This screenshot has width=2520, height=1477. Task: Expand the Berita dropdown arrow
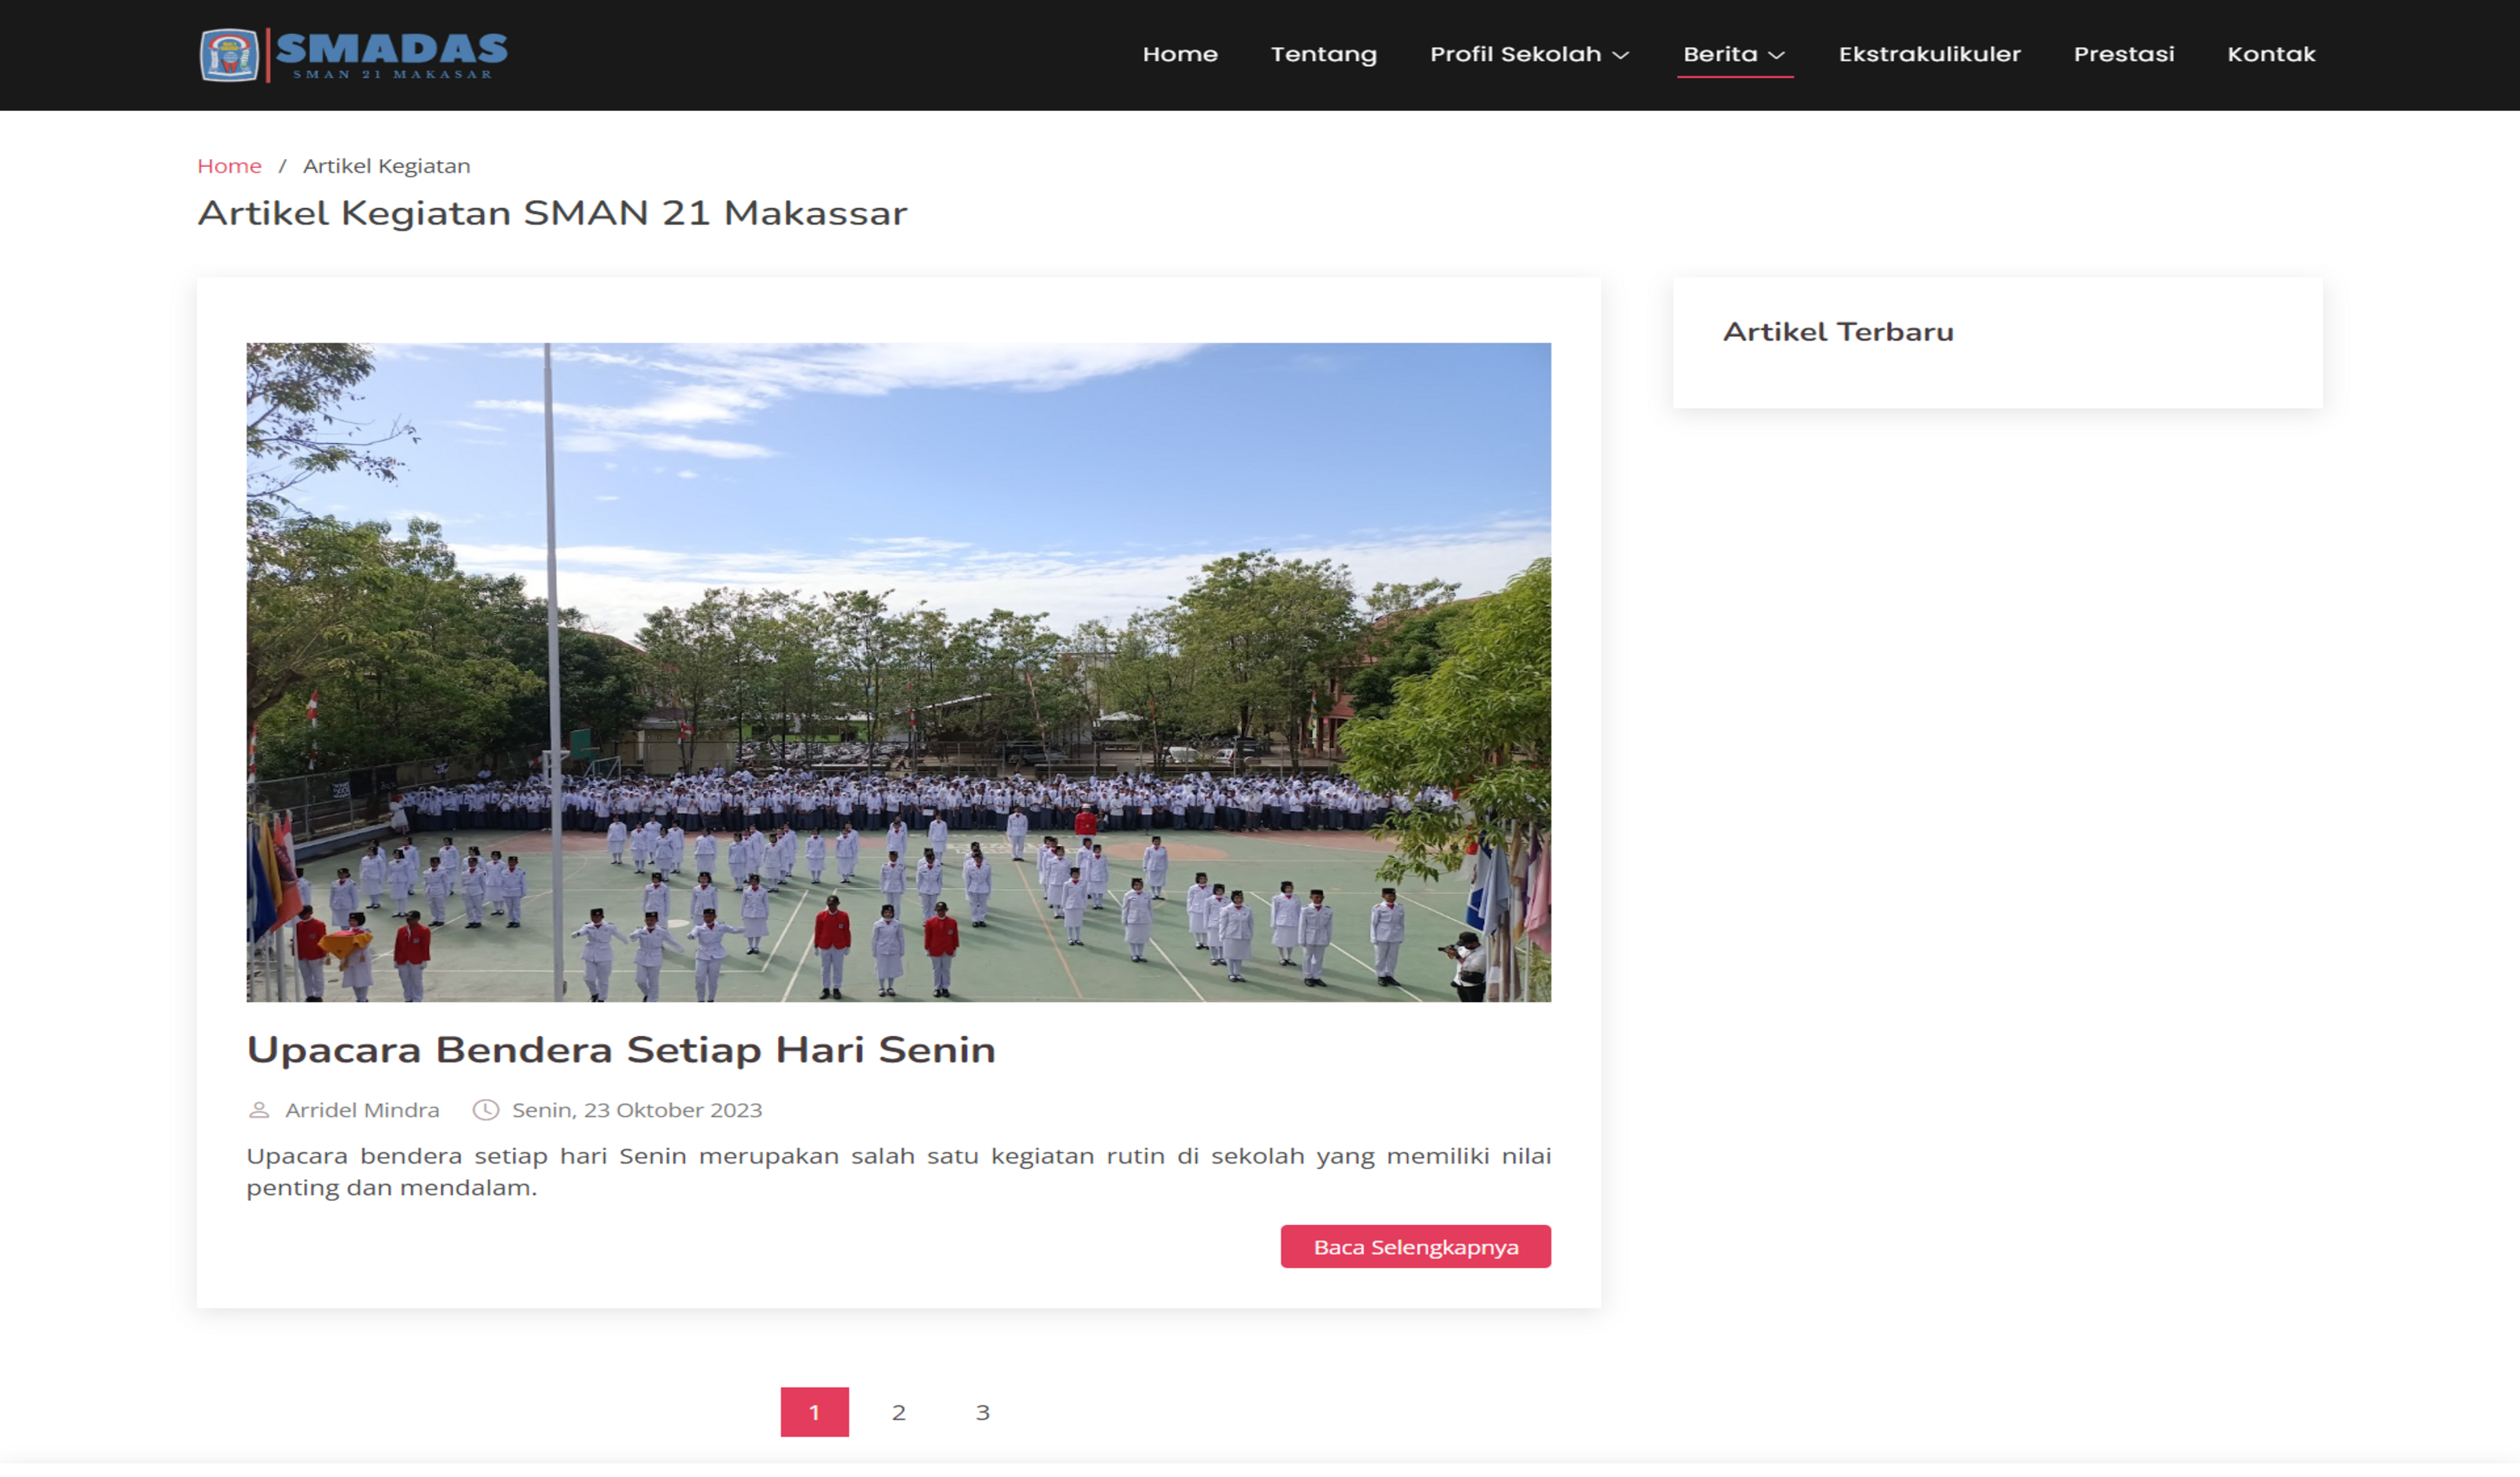click(1777, 55)
